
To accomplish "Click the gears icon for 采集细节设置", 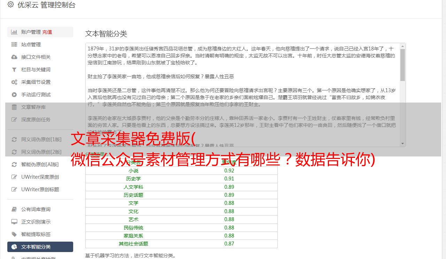I will [14, 82].
